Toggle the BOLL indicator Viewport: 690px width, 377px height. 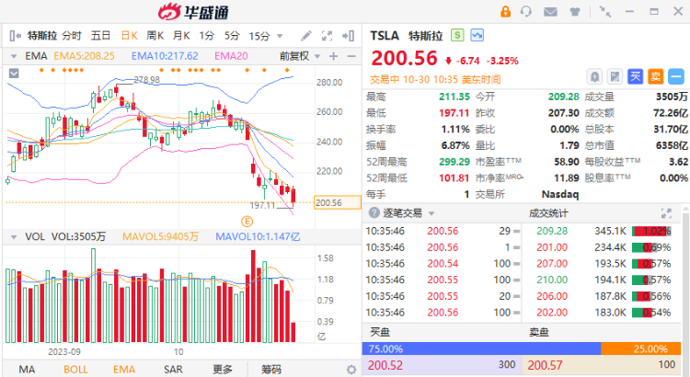coord(75,370)
